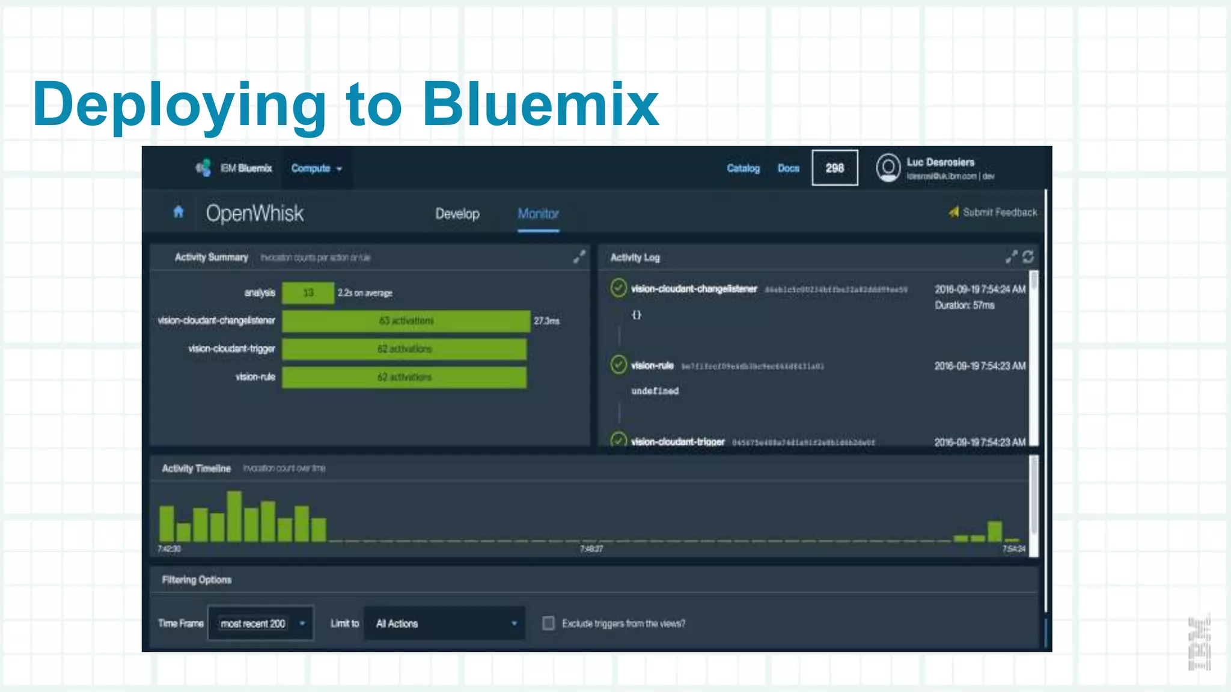Go to the OpenWhisk home icon
This screenshot has height=692, width=1231.
pyautogui.click(x=178, y=211)
